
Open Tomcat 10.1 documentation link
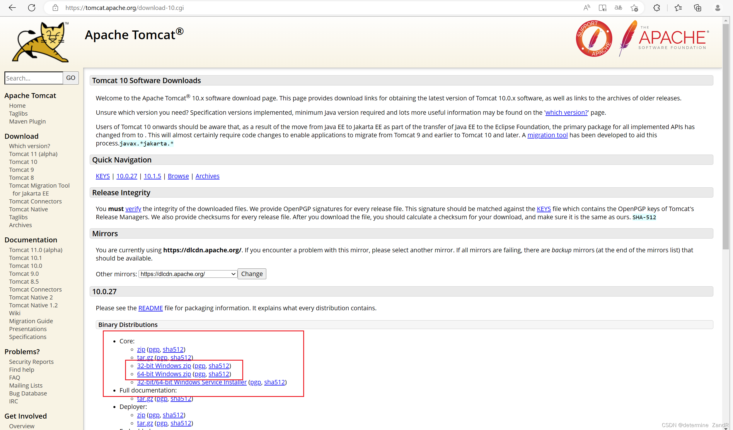pyautogui.click(x=25, y=258)
